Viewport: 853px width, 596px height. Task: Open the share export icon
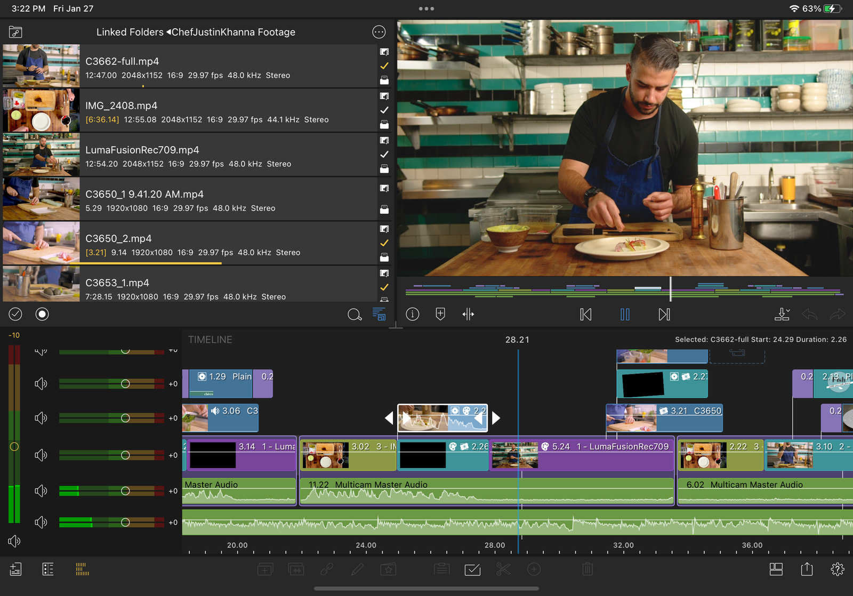point(807,569)
